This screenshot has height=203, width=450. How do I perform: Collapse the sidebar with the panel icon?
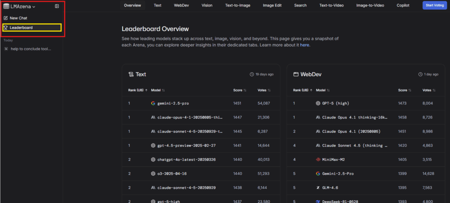tap(57, 6)
